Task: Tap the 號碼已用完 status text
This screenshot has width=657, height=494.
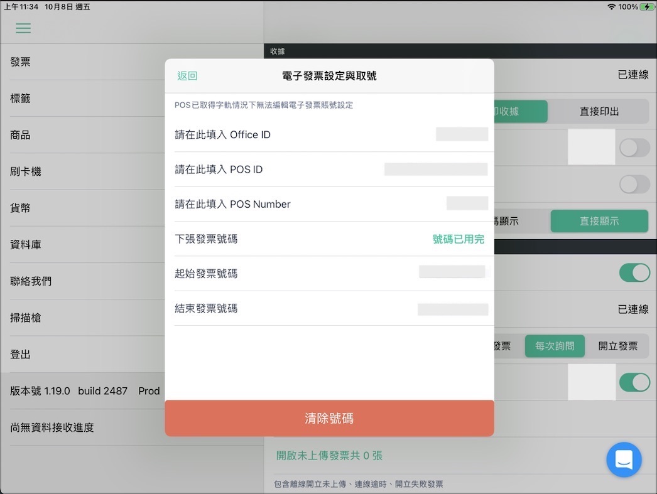Action: click(x=459, y=239)
